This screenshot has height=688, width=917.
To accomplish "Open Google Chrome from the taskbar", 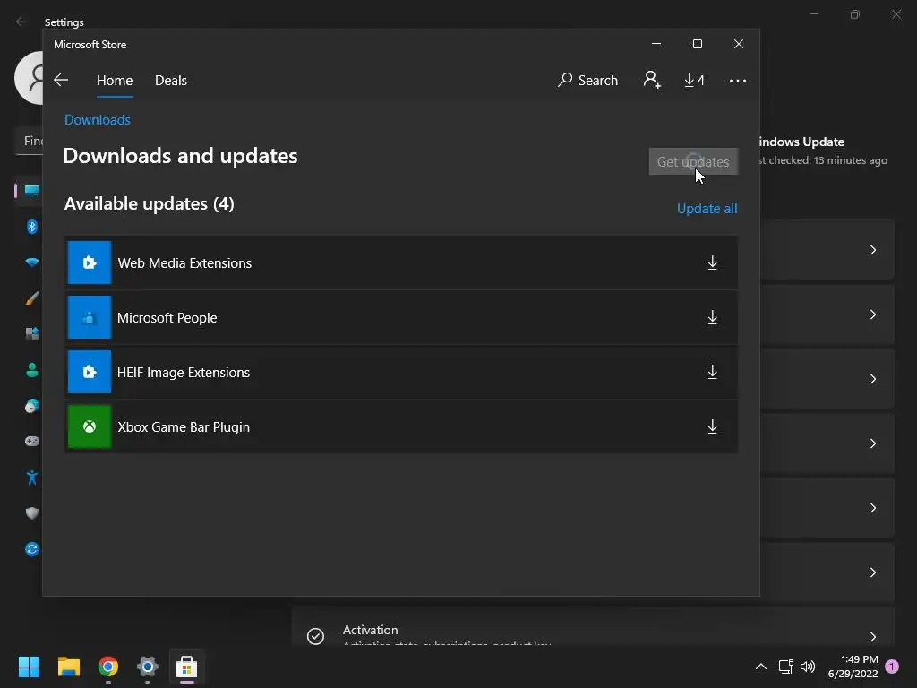I will point(108,666).
